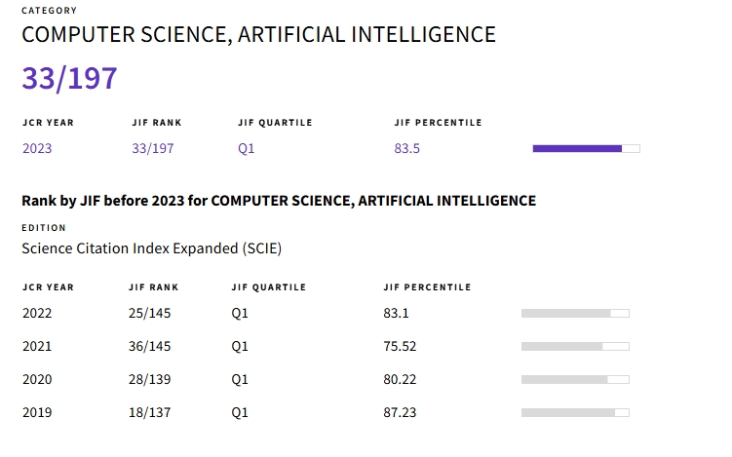Click the 2022 percentile bar

click(575, 313)
